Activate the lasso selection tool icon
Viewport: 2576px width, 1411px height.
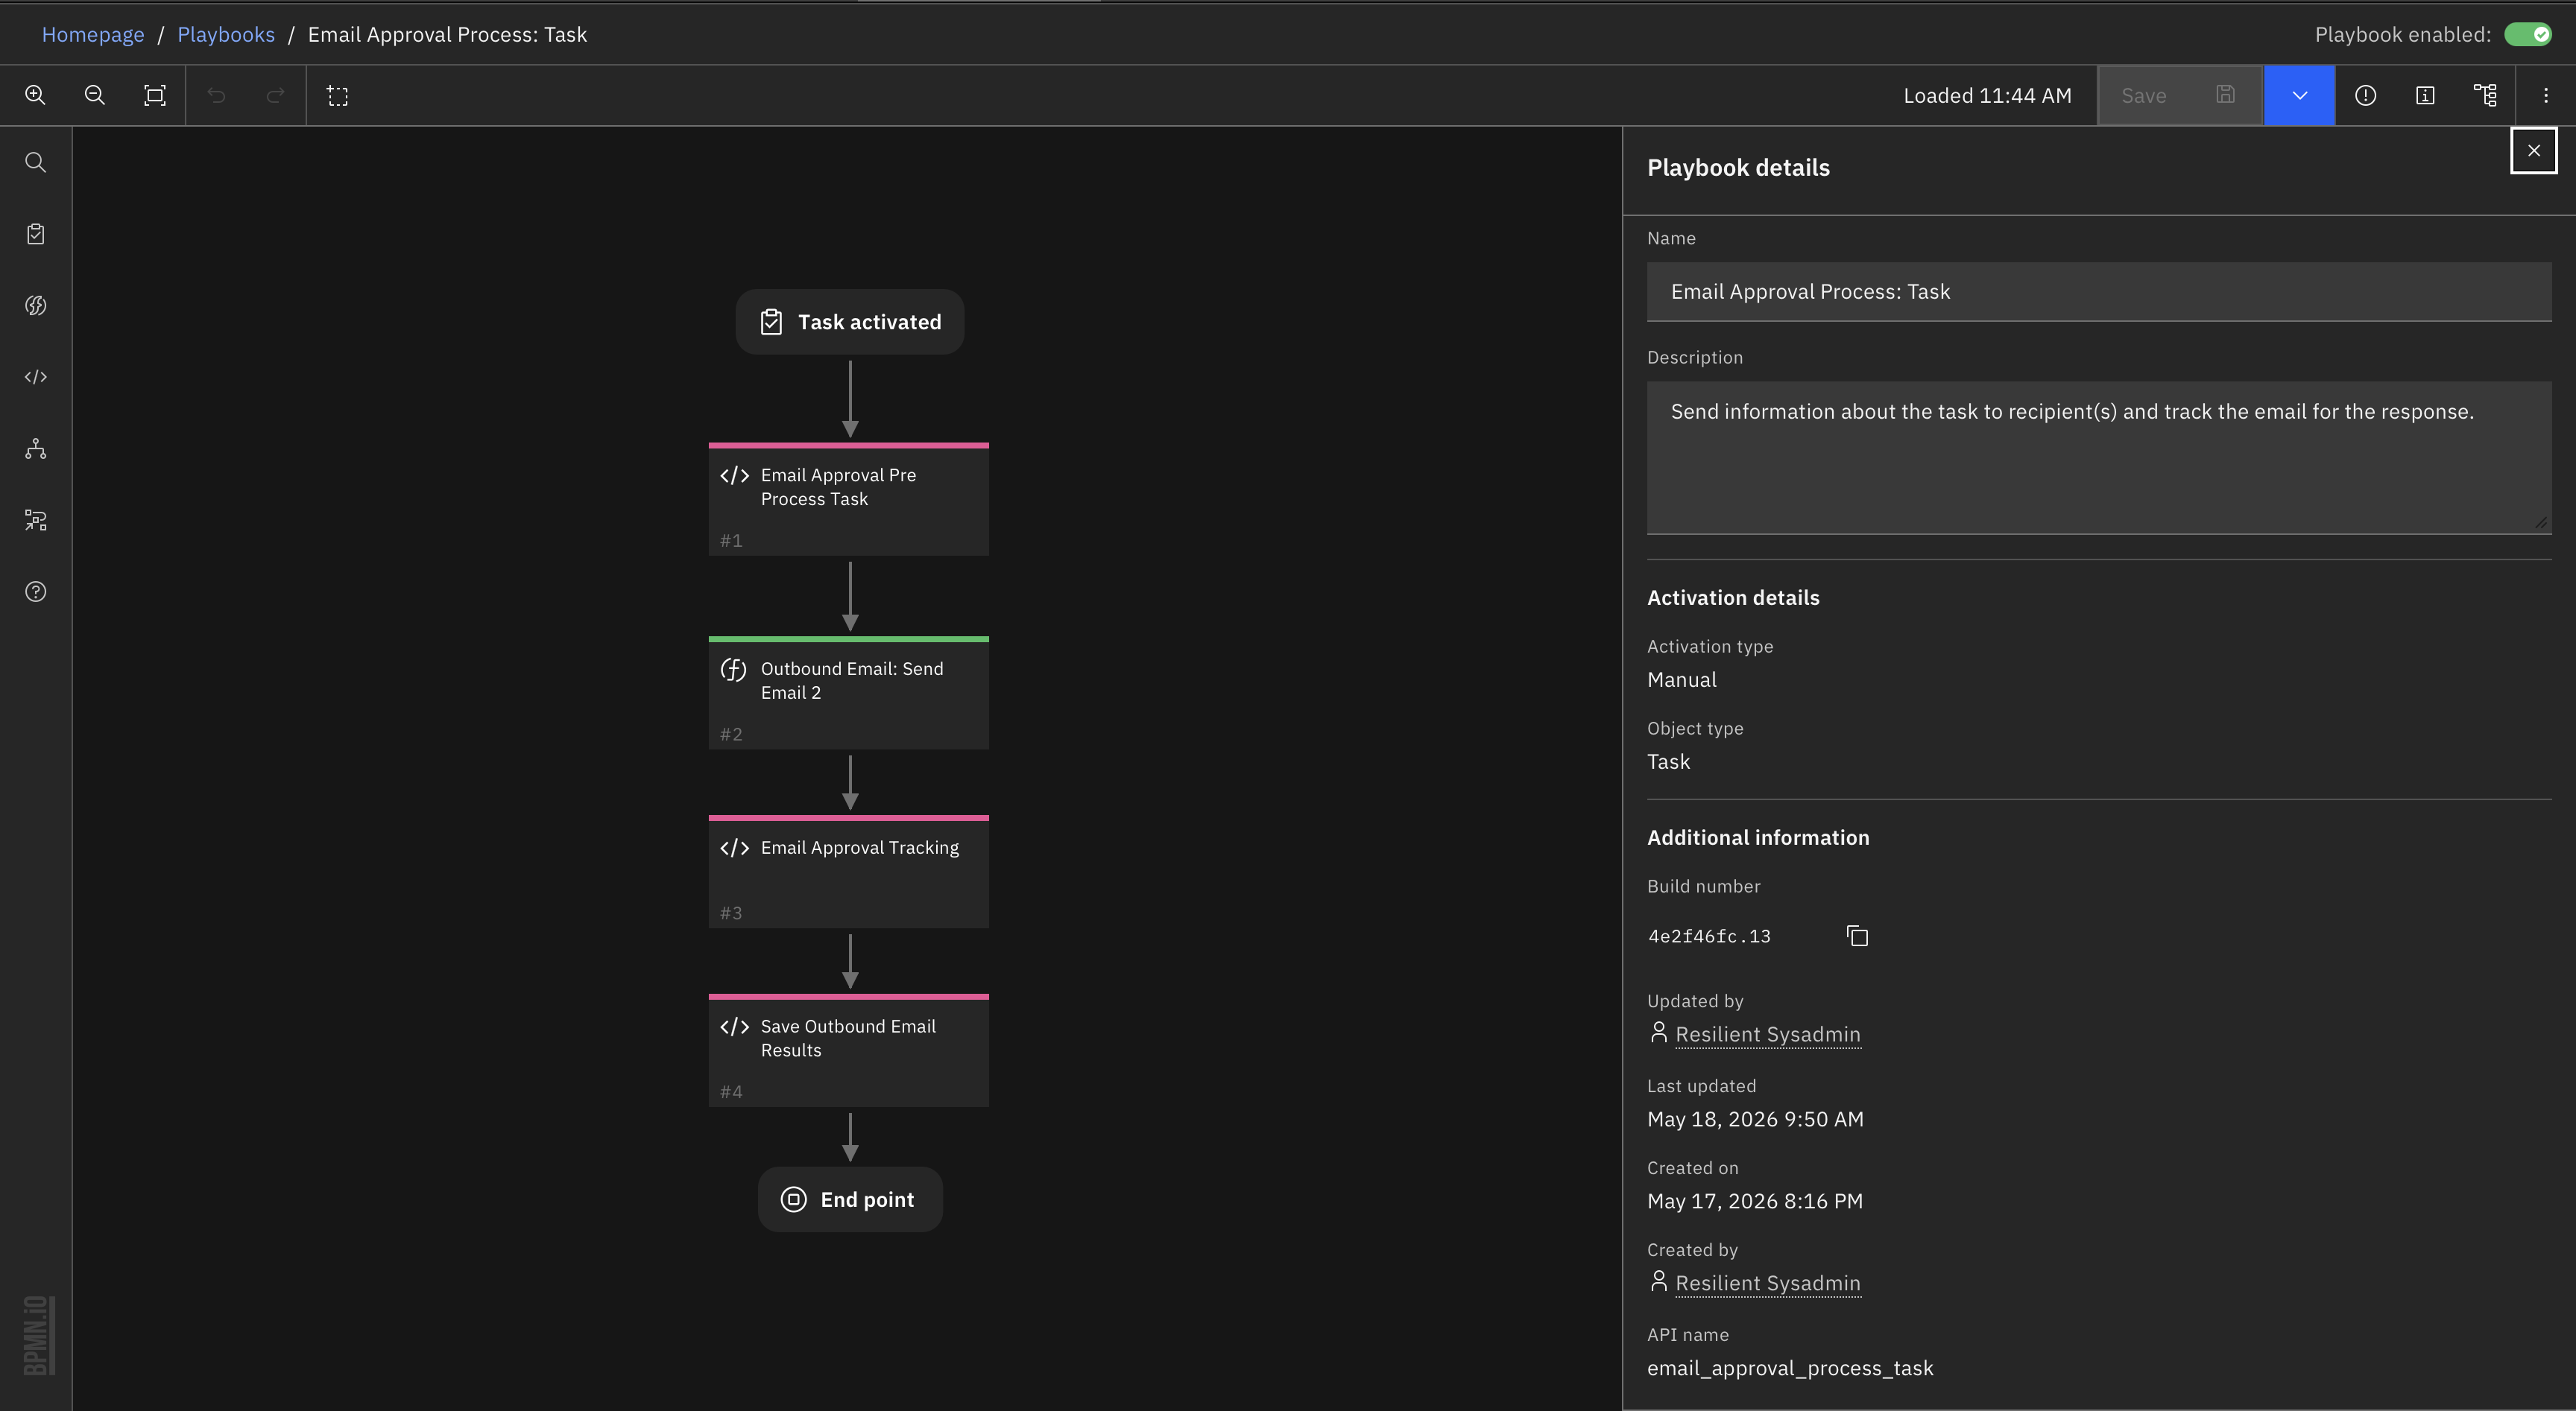[x=338, y=96]
